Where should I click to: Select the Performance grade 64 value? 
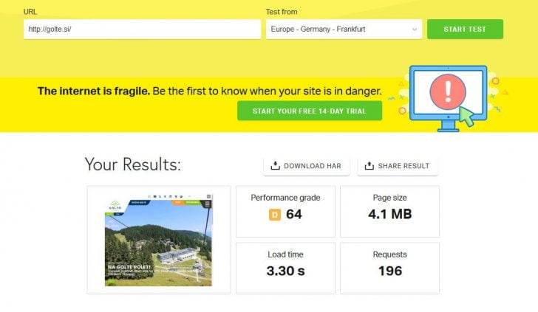tap(293, 215)
